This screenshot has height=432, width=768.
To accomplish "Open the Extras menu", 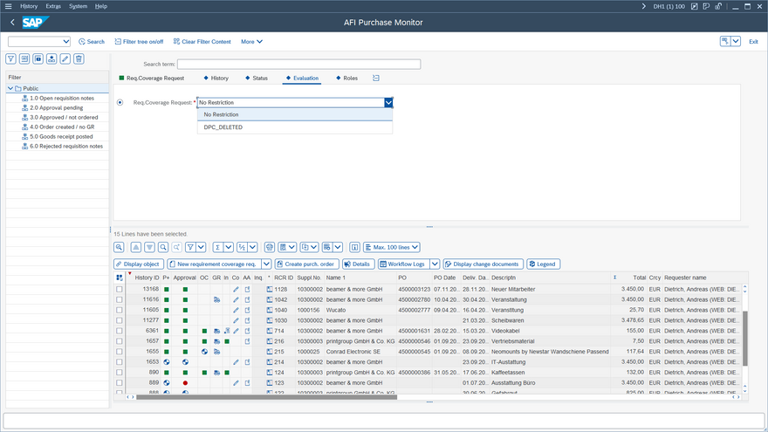I will click(x=54, y=6).
